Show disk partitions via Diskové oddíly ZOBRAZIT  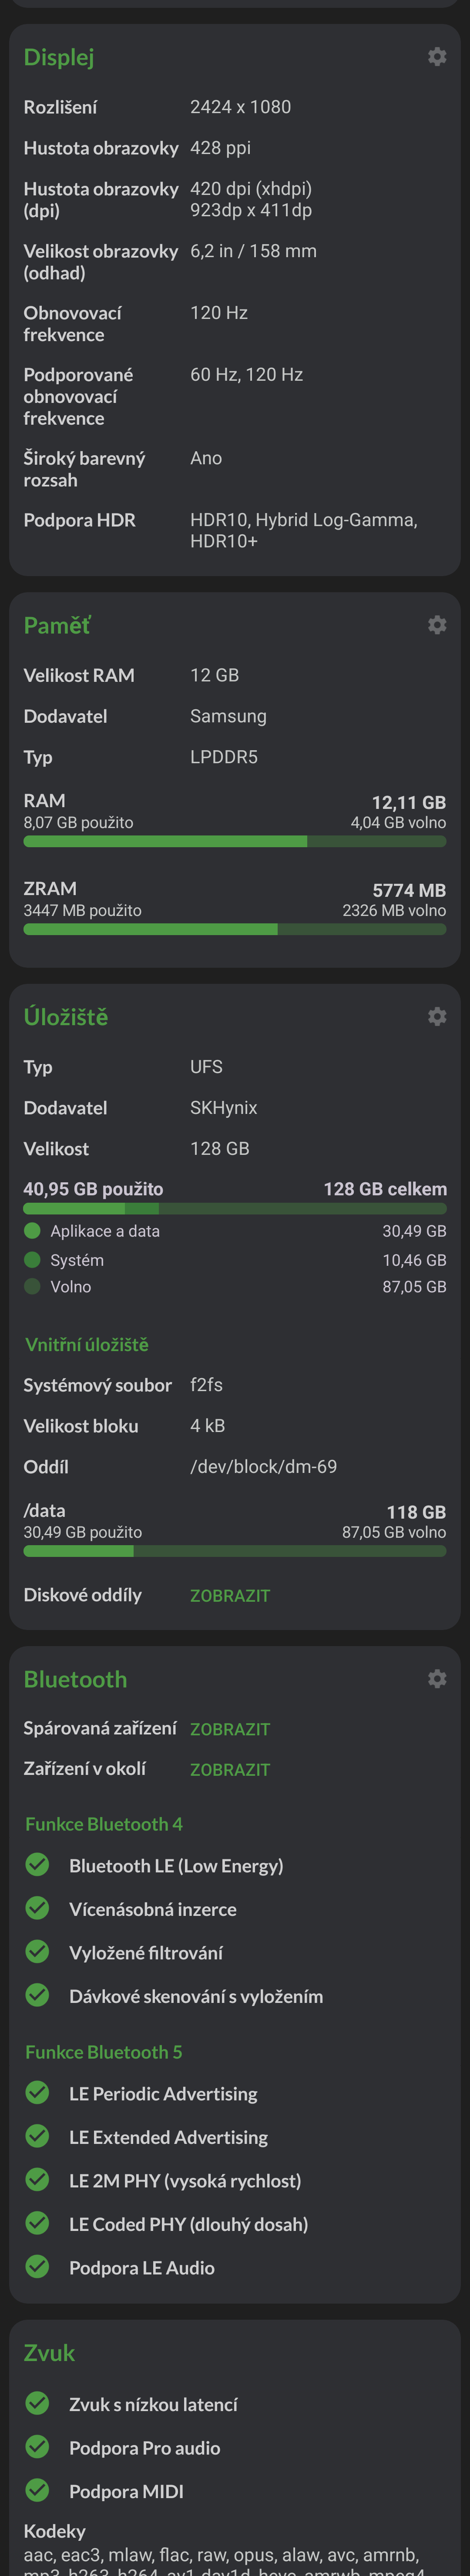tap(230, 1596)
